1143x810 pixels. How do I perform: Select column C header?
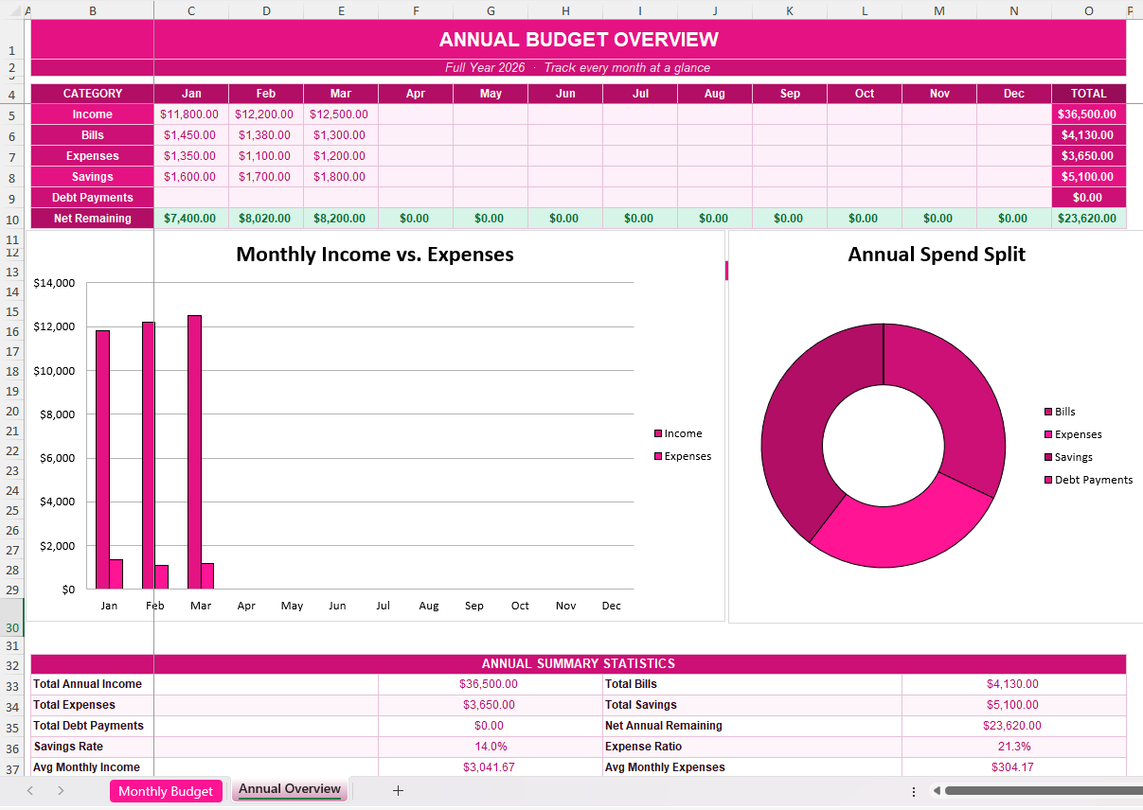click(x=191, y=10)
